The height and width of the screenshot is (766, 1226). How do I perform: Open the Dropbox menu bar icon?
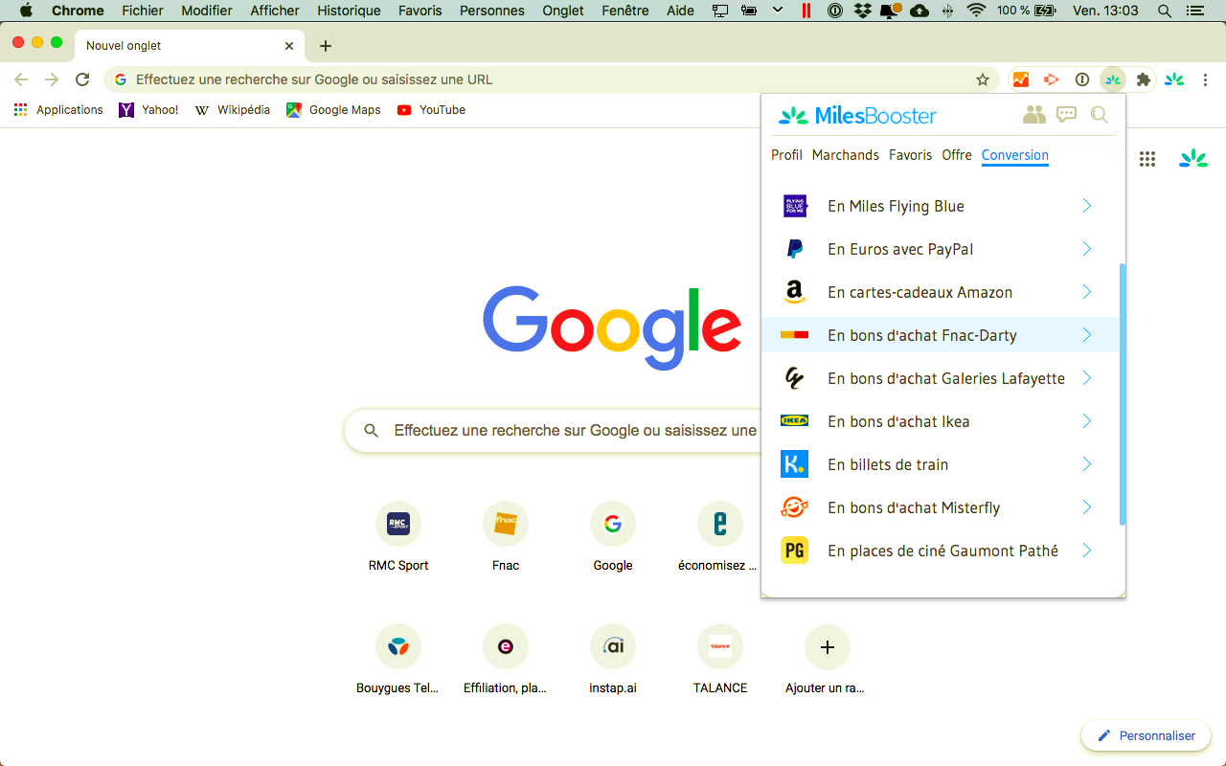click(863, 11)
